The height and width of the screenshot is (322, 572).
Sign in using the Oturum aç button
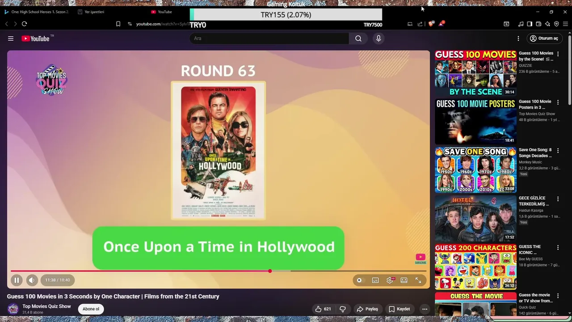[544, 38]
